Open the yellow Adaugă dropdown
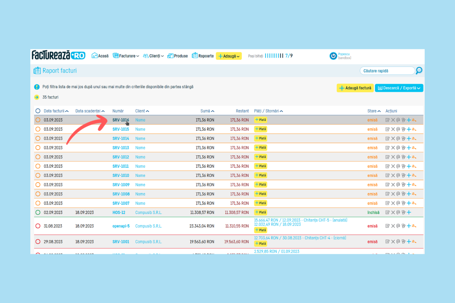Image resolution: width=455 pixels, height=303 pixels. click(x=229, y=56)
